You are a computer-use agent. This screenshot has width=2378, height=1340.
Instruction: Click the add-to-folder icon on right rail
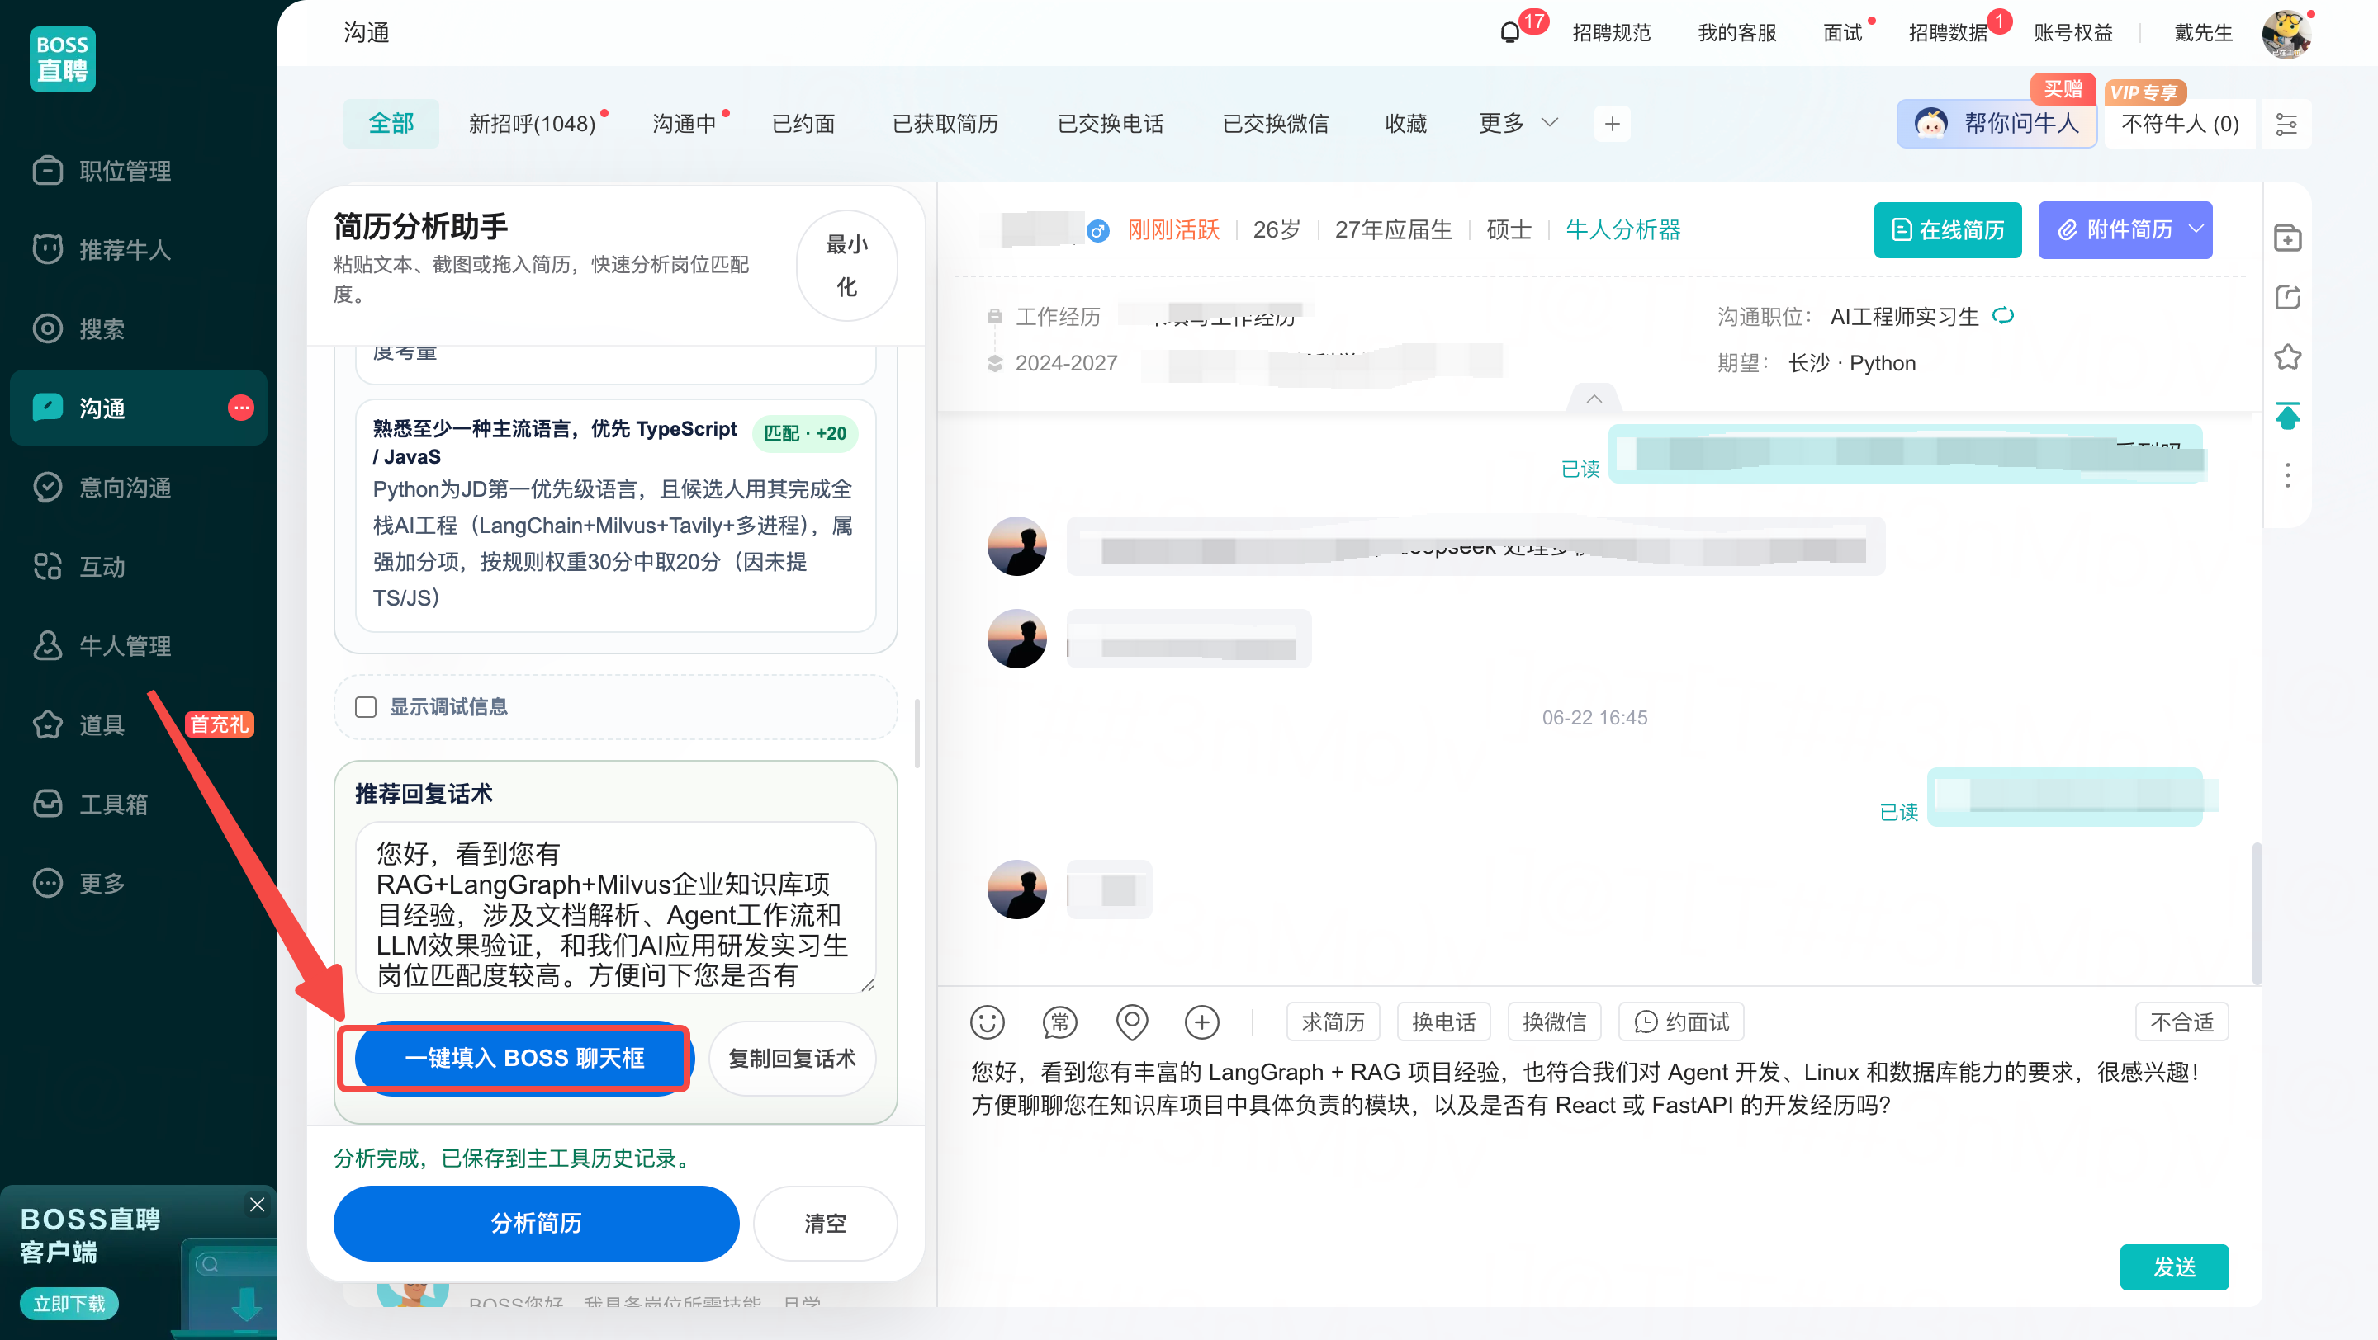pos(2287,238)
